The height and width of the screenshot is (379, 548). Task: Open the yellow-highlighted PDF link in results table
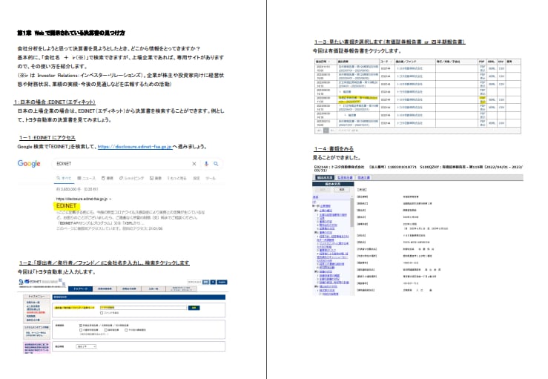(x=482, y=99)
